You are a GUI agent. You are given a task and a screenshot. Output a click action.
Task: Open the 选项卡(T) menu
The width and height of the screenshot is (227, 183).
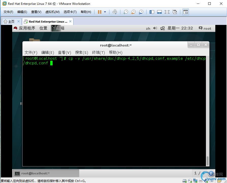point(70,12)
